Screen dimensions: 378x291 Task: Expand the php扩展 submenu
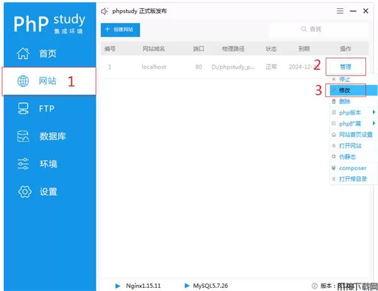coord(353,123)
